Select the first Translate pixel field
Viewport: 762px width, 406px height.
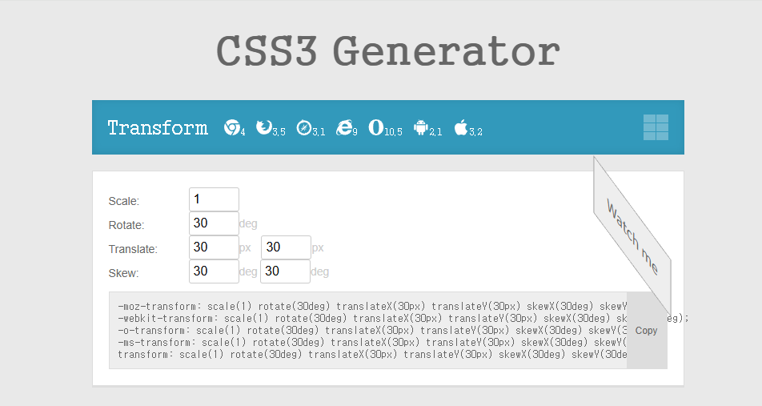pos(214,247)
